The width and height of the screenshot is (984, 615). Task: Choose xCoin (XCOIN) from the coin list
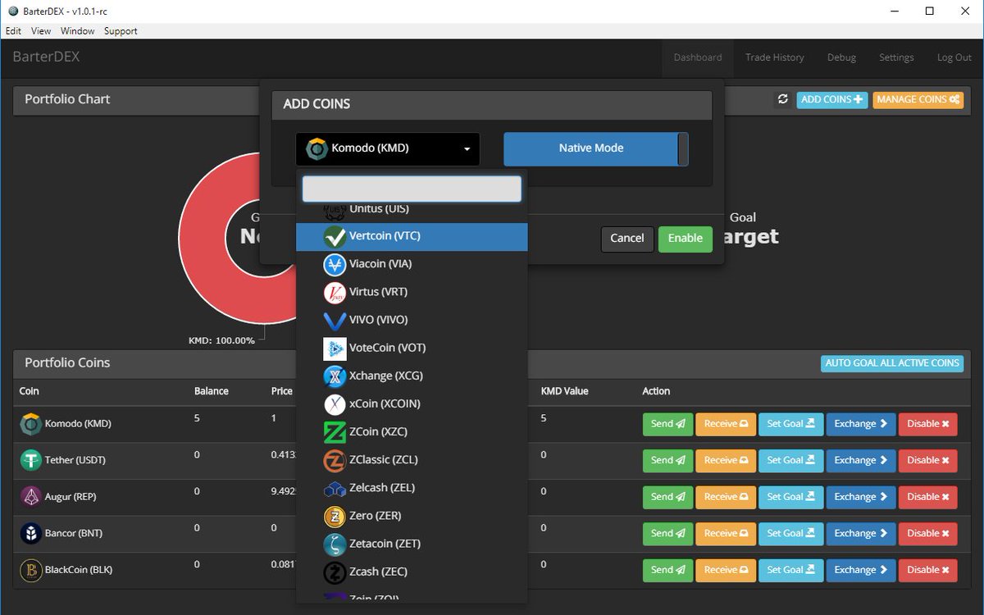pos(412,403)
